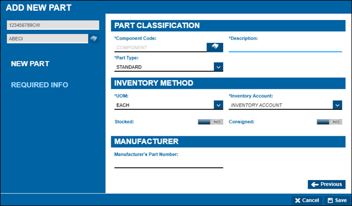Click the Manufacturer's Part Number field

click(x=169, y=163)
